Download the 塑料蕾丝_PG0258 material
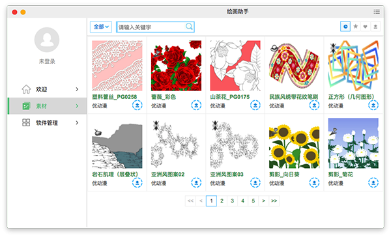Image resolution: width=391 pixels, height=237 pixels. [137, 105]
